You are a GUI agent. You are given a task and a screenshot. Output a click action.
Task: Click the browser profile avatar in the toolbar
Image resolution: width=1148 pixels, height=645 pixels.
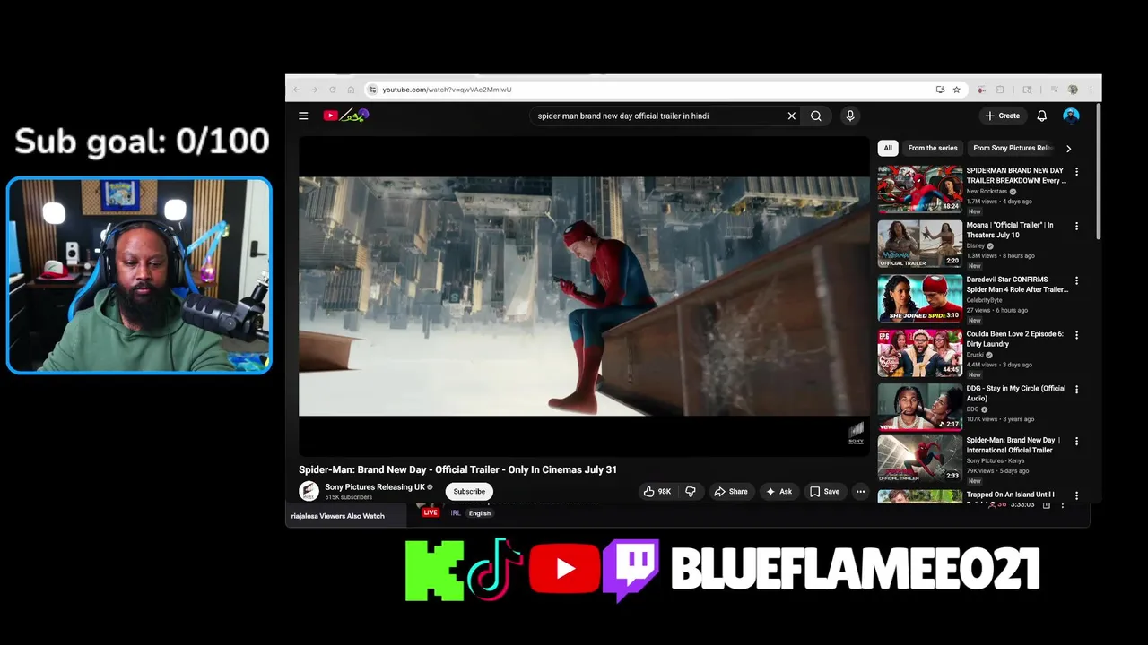1073,90
